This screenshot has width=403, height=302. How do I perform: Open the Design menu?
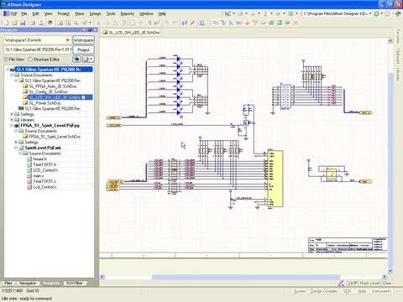(95, 13)
